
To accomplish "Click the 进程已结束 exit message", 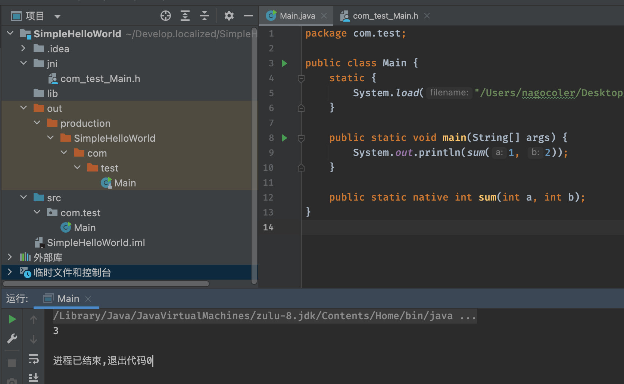I will coord(103,361).
